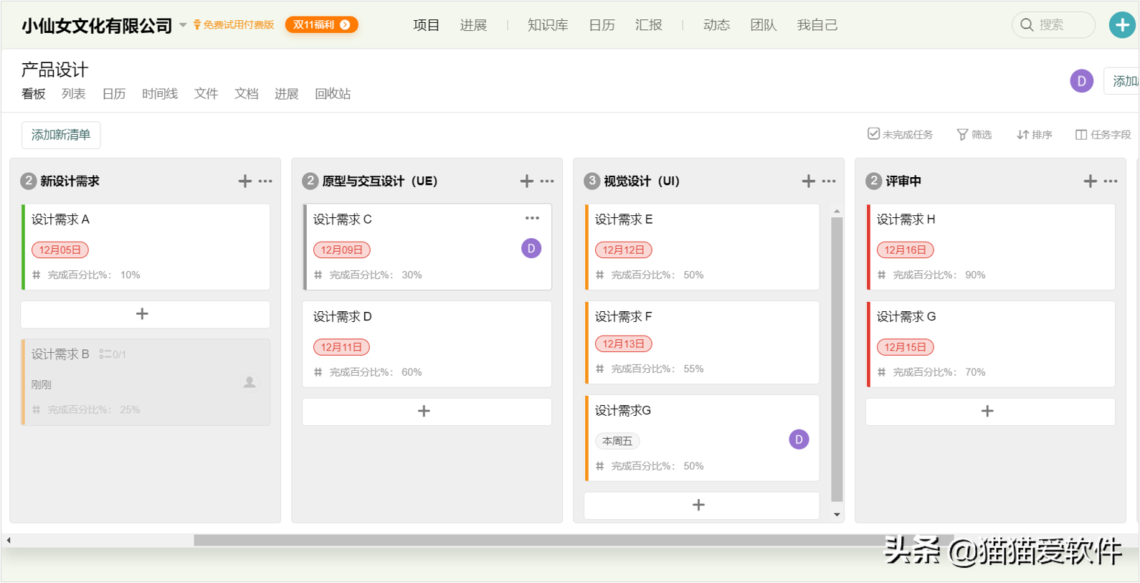Click the 视觉设计 list vertical scrollbar

(x=837, y=359)
